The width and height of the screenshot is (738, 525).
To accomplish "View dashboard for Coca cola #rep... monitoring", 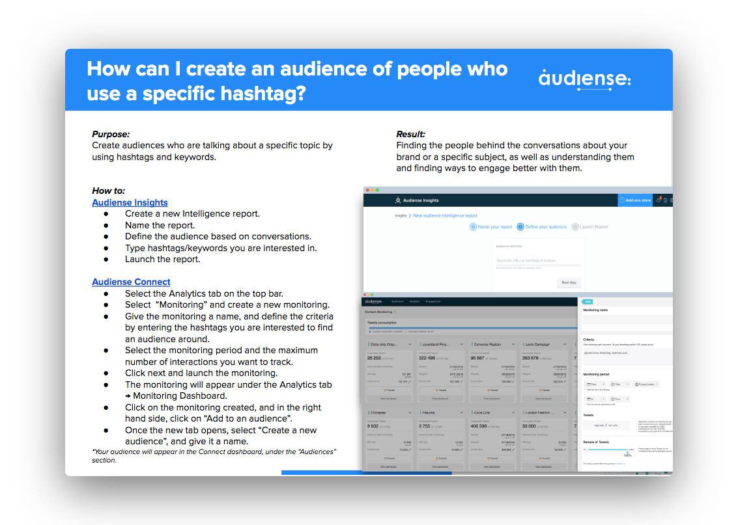I will tap(390, 399).
